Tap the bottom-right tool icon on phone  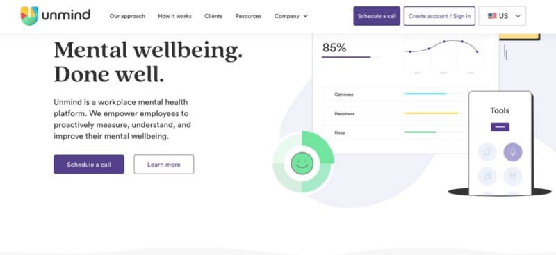tap(513, 176)
